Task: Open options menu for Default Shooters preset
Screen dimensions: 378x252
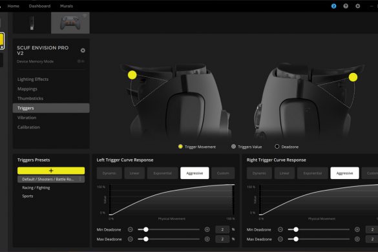Action: (x=80, y=179)
